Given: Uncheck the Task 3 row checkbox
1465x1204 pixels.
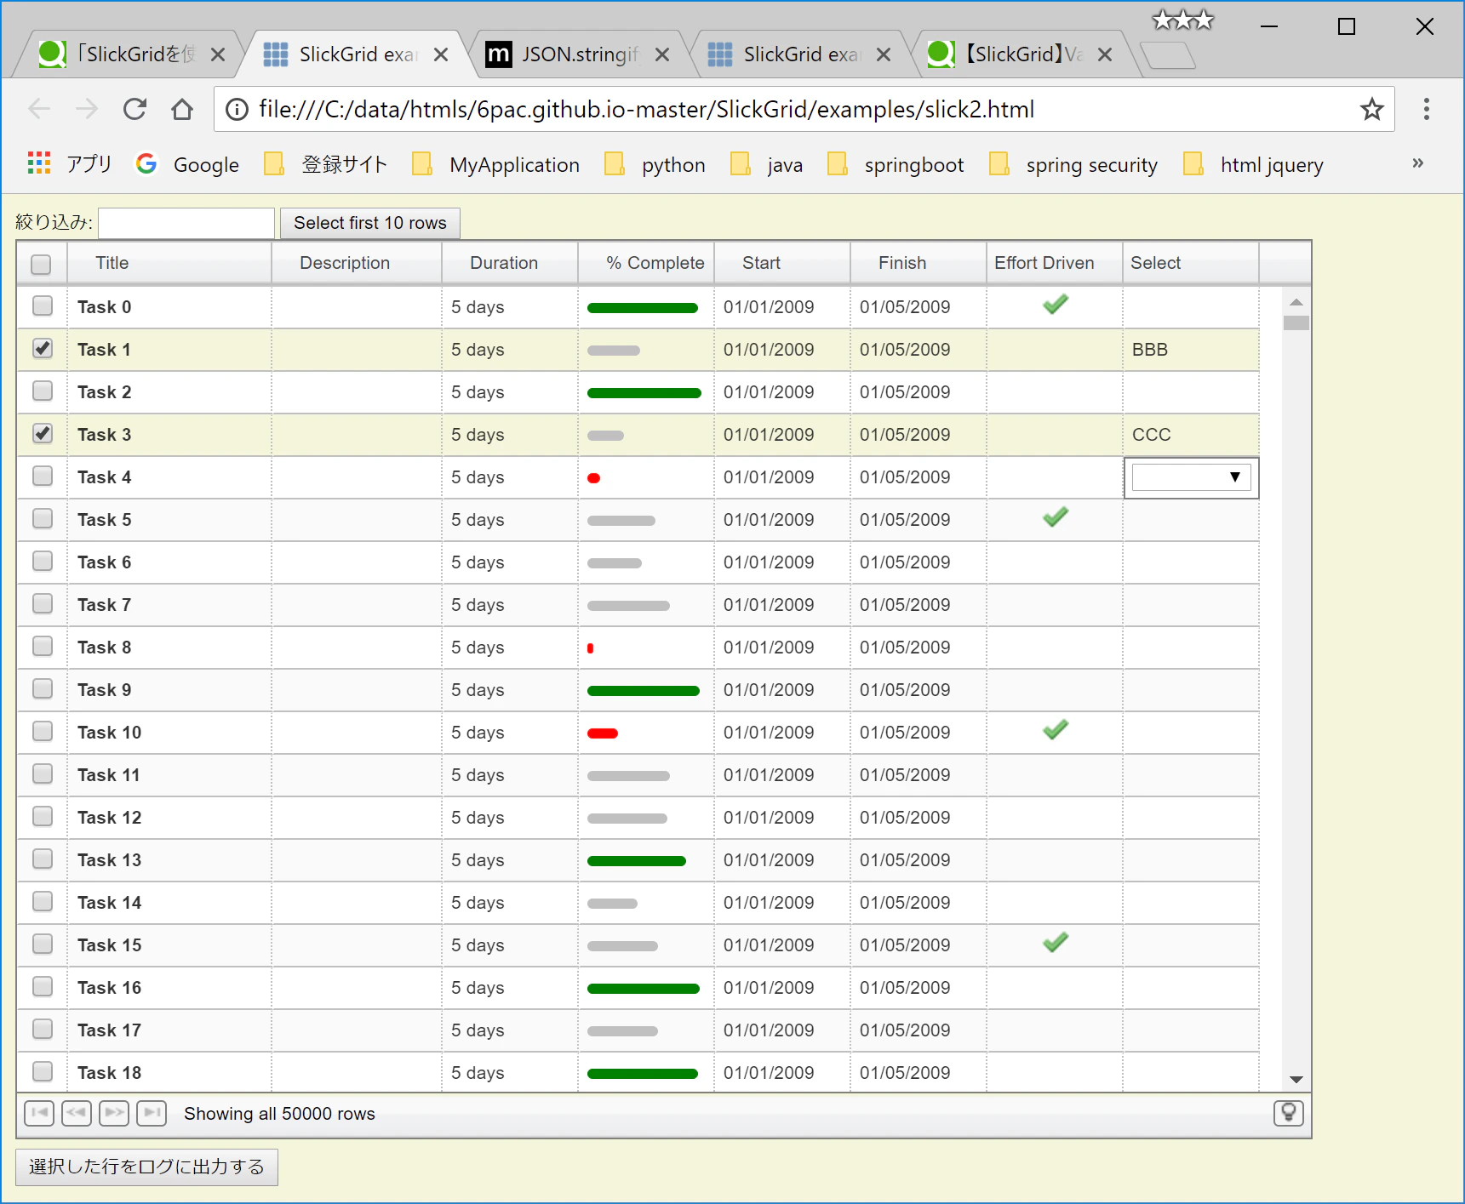Looking at the screenshot, I should (x=43, y=433).
